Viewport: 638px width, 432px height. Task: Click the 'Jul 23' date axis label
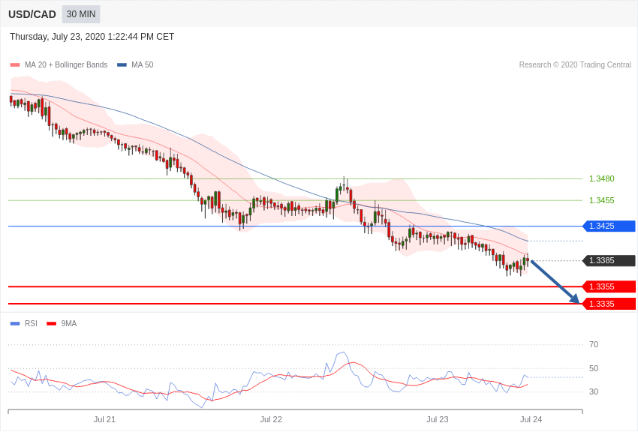[438, 419]
